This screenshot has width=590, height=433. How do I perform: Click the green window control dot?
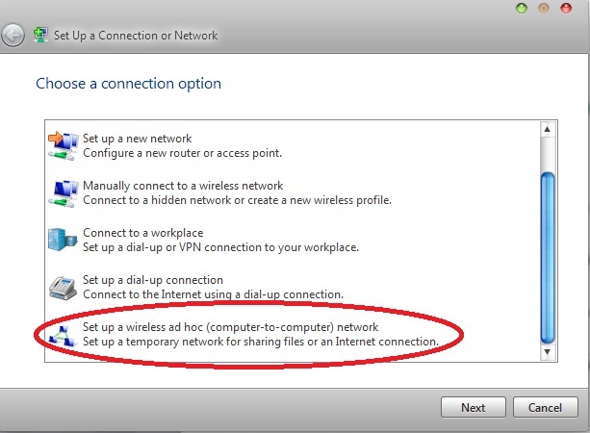522,8
